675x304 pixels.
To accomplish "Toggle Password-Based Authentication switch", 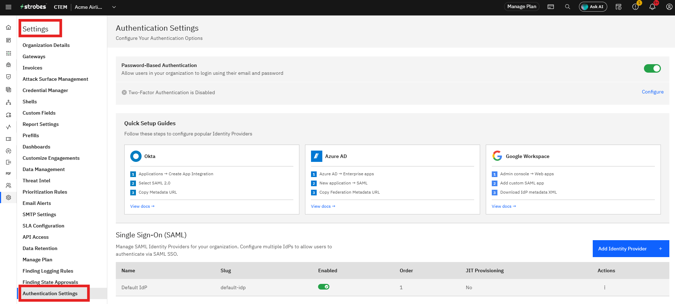I will (652, 68).
